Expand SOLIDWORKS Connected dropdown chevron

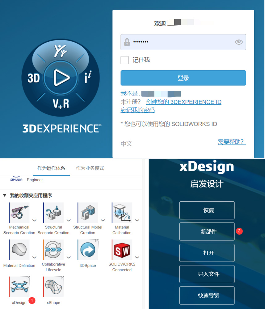pos(137,257)
